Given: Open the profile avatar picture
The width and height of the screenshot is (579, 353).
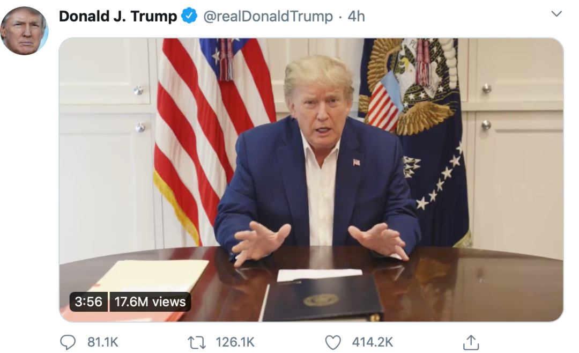Looking at the screenshot, I should pos(24,31).
